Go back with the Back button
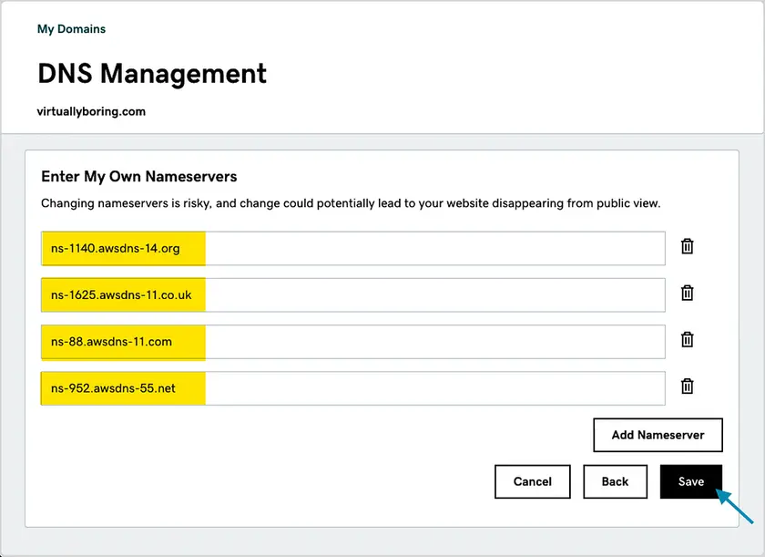The image size is (765, 557). [x=616, y=481]
